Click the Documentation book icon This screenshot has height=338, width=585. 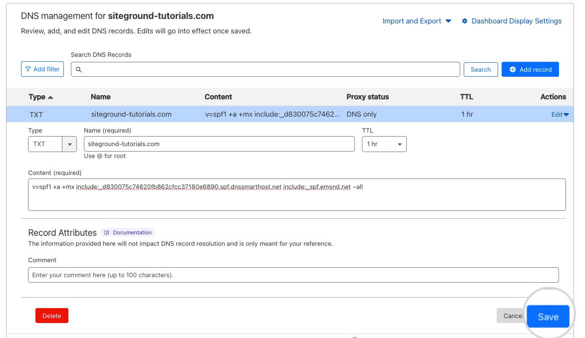107,232
